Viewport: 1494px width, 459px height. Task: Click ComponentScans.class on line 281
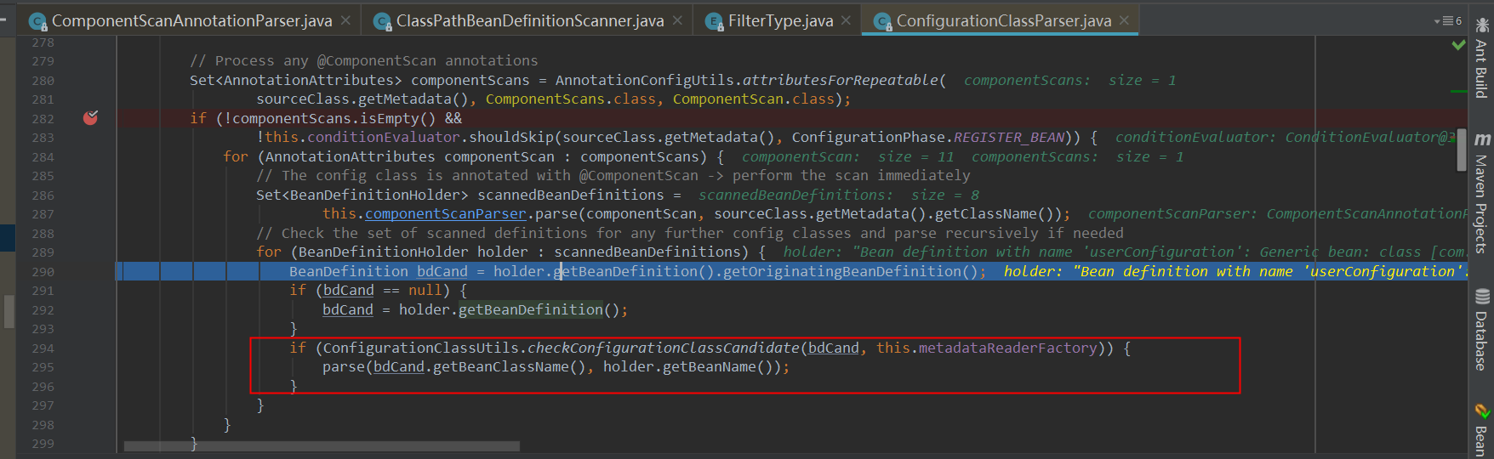point(570,99)
